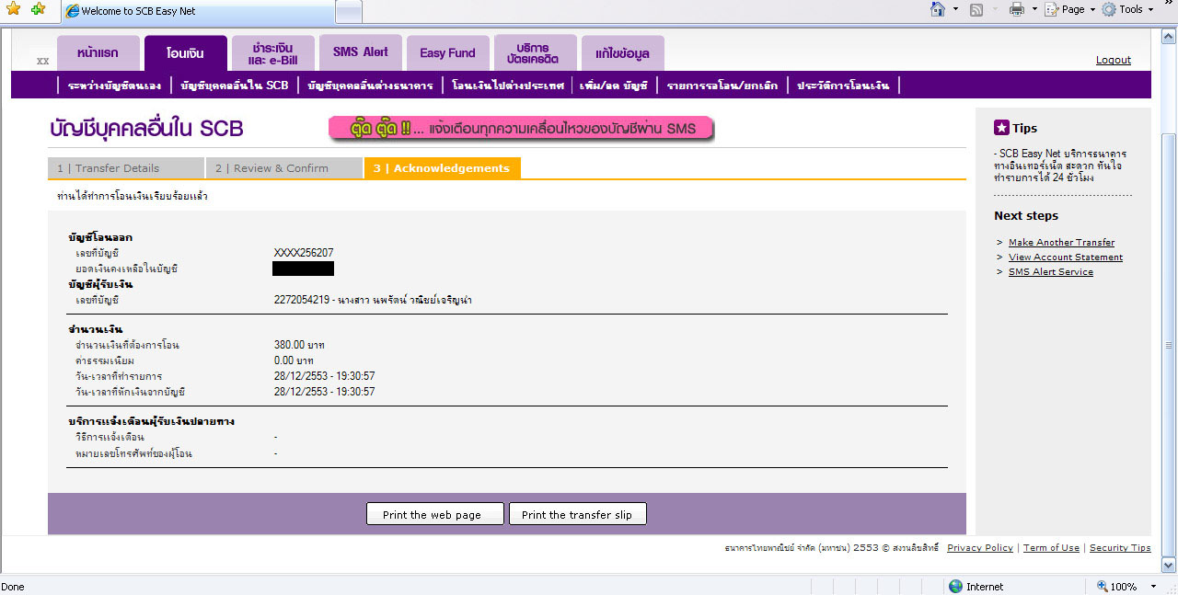Image resolution: width=1178 pixels, height=595 pixels.
Task: Open the Tools menu dropdown
Action: (x=1127, y=9)
